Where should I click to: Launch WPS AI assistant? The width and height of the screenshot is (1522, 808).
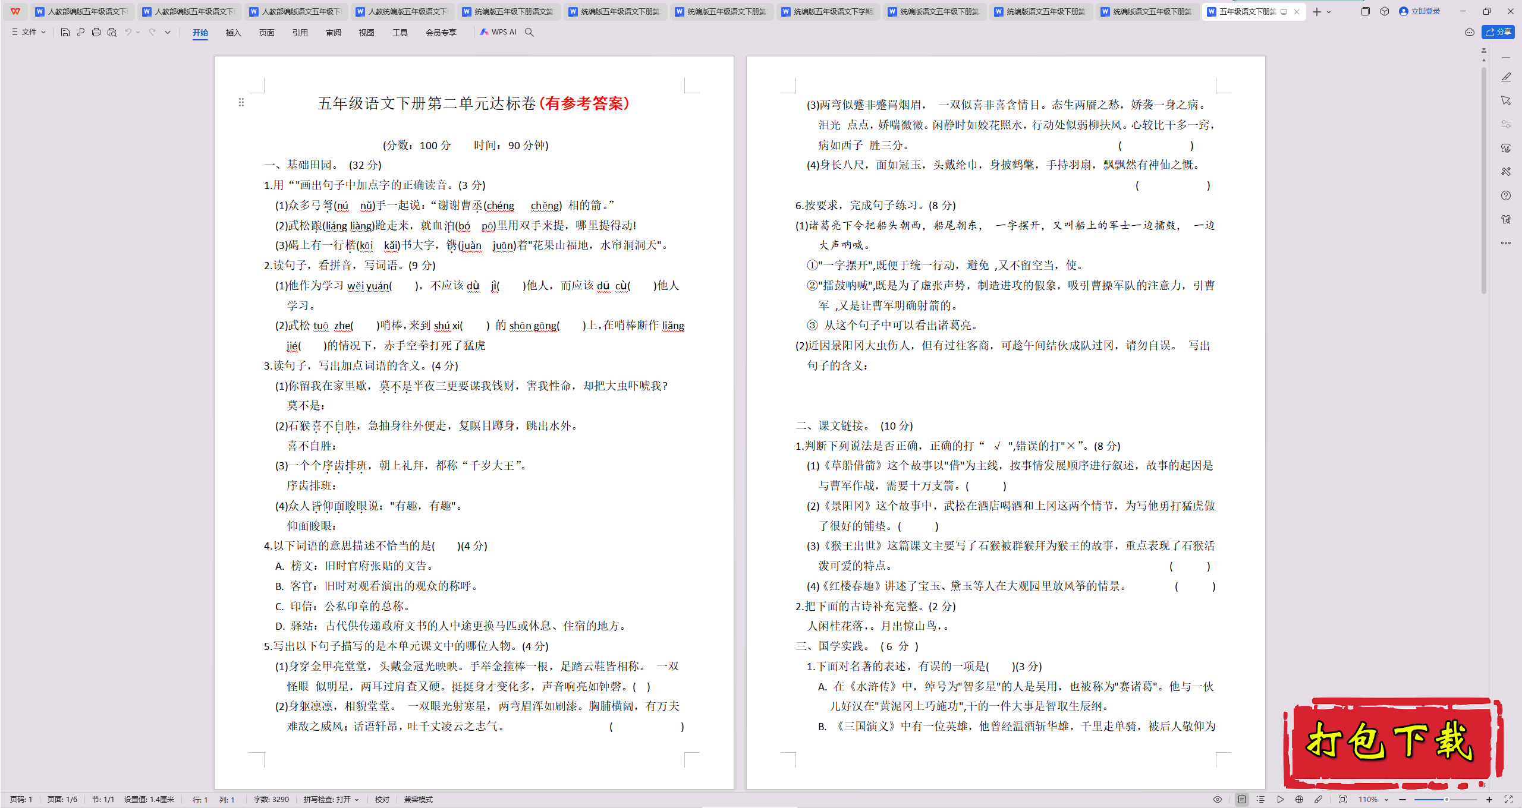coord(498,32)
